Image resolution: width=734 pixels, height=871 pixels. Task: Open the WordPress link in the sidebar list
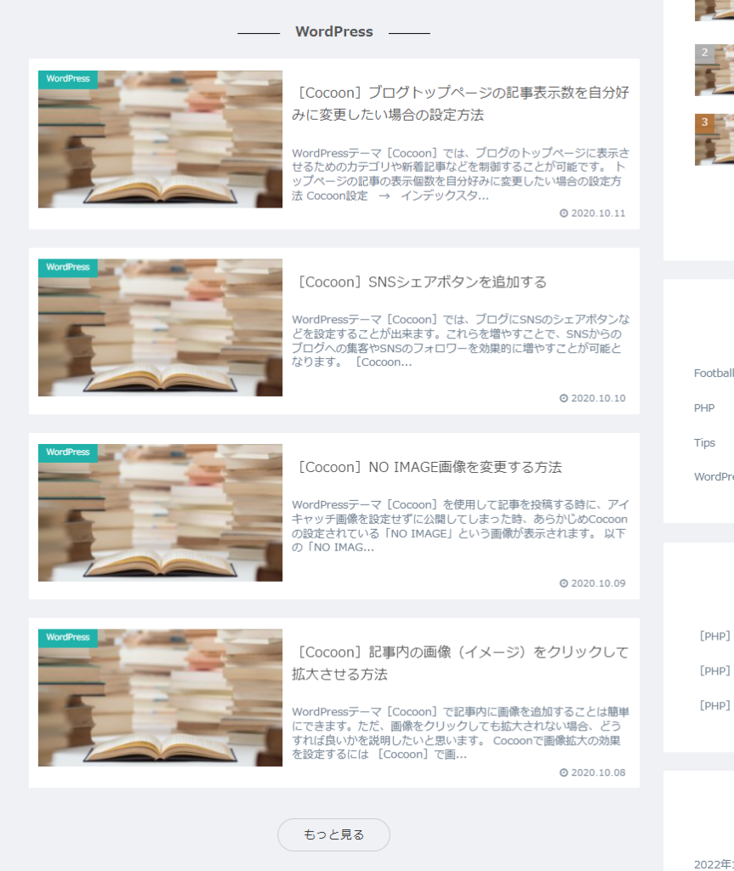(714, 476)
